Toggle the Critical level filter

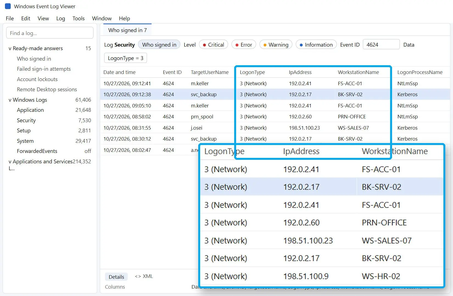(x=213, y=45)
